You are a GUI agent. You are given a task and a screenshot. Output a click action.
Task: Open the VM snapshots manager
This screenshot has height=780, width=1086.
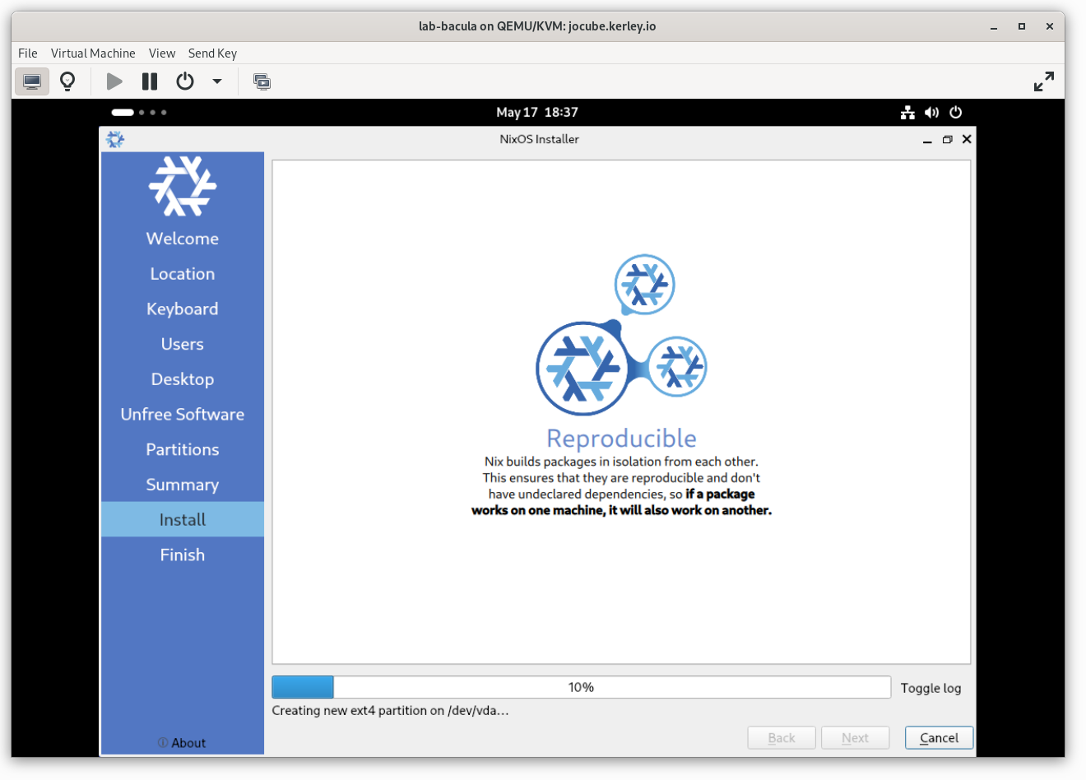click(x=262, y=81)
